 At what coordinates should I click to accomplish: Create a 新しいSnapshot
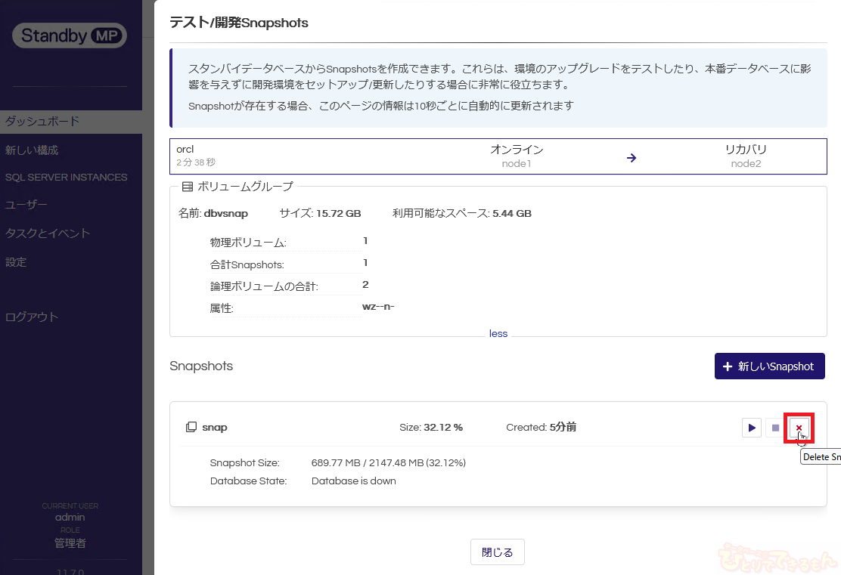click(769, 366)
